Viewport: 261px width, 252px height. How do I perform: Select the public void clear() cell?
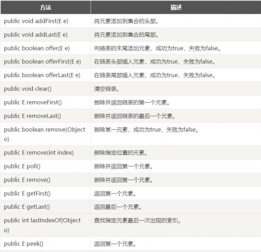[x=45, y=89]
